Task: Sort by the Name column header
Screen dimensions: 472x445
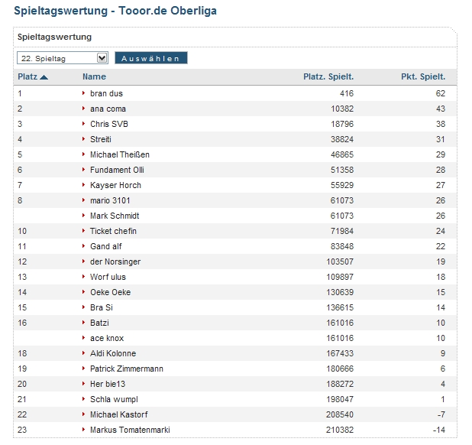Action: point(94,76)
